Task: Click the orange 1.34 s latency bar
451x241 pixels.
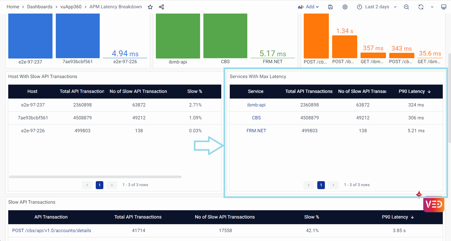Action: (344, 47)
